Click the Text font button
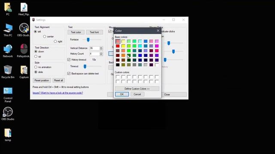 pyautogui.click(x=94, y=33)
